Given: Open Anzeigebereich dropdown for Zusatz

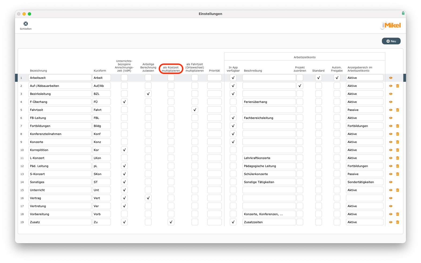Looking at the screenshot, I should coord(365,222).
